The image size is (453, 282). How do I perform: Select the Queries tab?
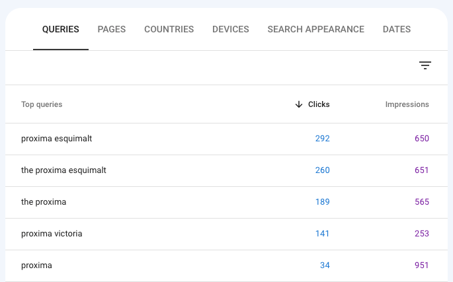point(61,29)
